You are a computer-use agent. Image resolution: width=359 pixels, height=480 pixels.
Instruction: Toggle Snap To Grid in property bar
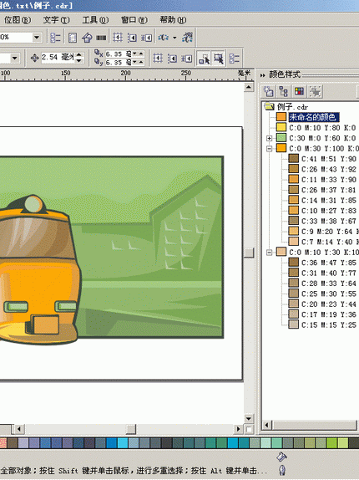click(158, 59)
